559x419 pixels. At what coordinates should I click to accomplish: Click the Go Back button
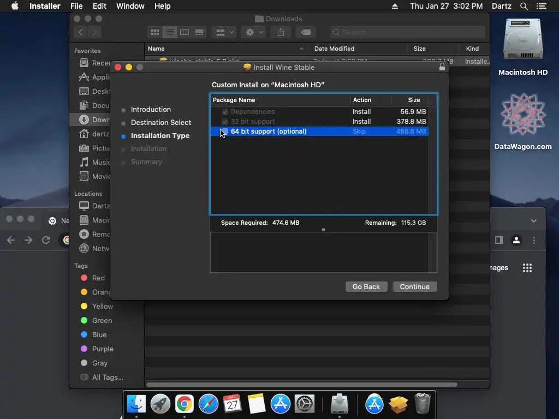pyautogui.click(x=366, y=287)
